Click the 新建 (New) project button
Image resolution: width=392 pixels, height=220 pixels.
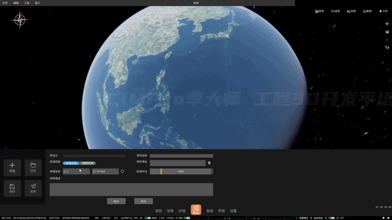(x=12, y=167)
